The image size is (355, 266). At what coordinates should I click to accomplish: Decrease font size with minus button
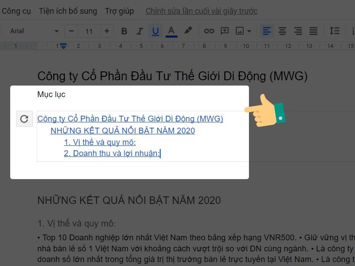[x=71, y=31]
